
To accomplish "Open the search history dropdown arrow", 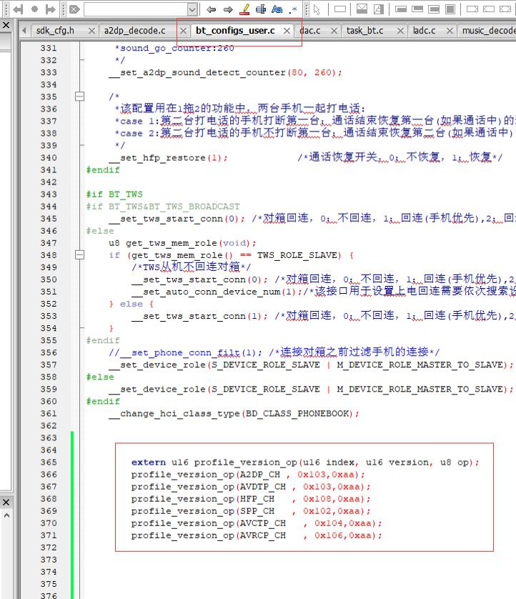I will point(192,9).
